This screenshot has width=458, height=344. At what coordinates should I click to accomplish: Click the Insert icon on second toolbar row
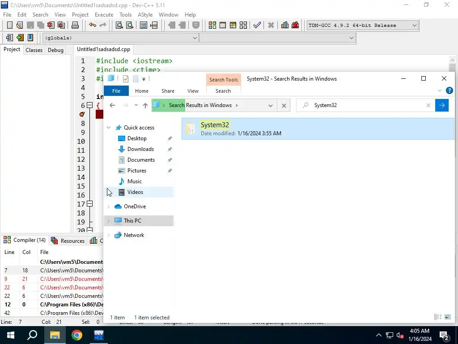[9, 38]
